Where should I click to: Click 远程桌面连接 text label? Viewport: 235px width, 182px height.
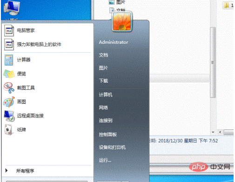click(30, 116)
